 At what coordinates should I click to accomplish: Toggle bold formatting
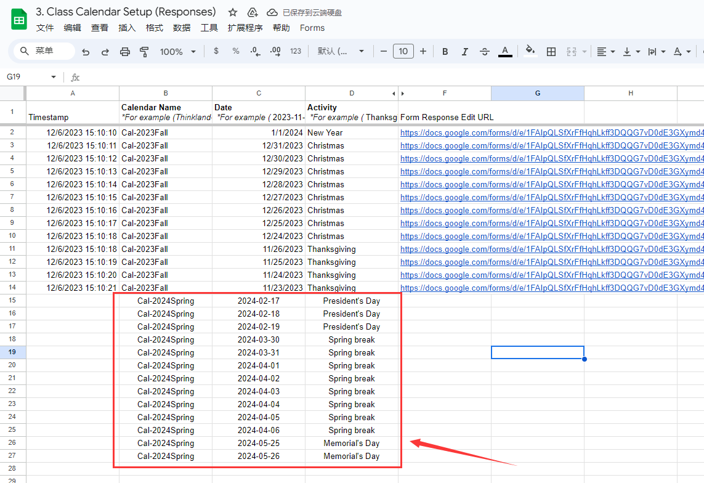tap(445, 52)
